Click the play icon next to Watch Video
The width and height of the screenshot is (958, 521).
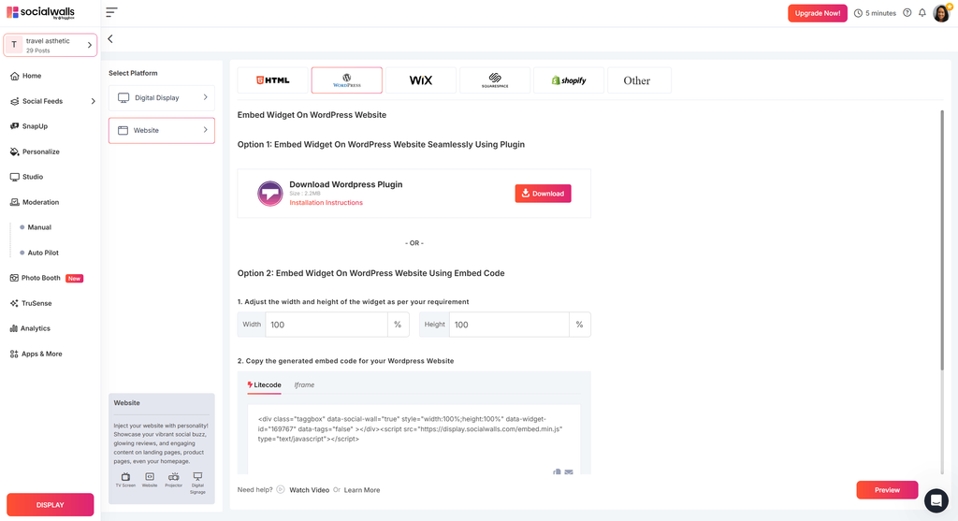[281, 490]
